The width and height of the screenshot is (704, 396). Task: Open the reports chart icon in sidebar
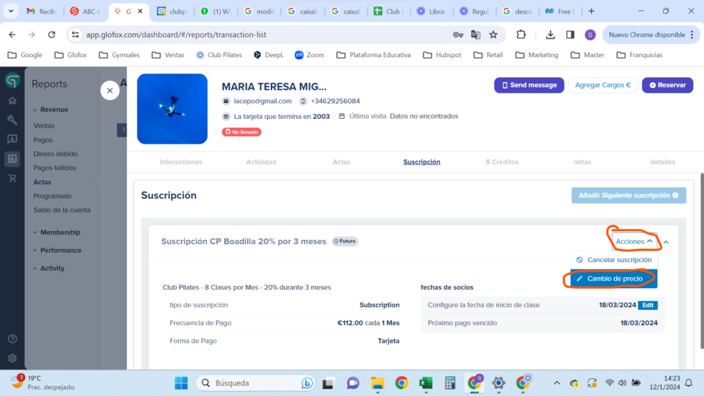tap(12, 159)
